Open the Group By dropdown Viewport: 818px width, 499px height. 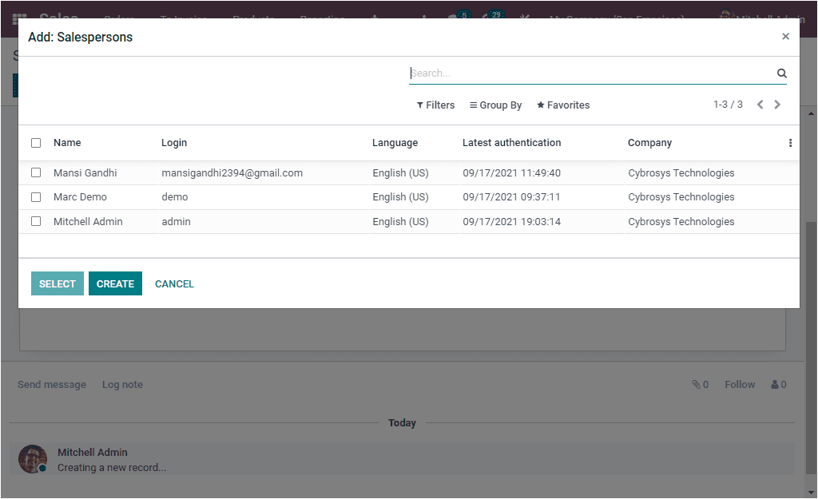click(495, 105)
